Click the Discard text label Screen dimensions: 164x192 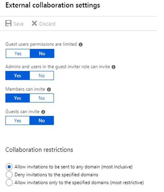(x=47, y=24)
